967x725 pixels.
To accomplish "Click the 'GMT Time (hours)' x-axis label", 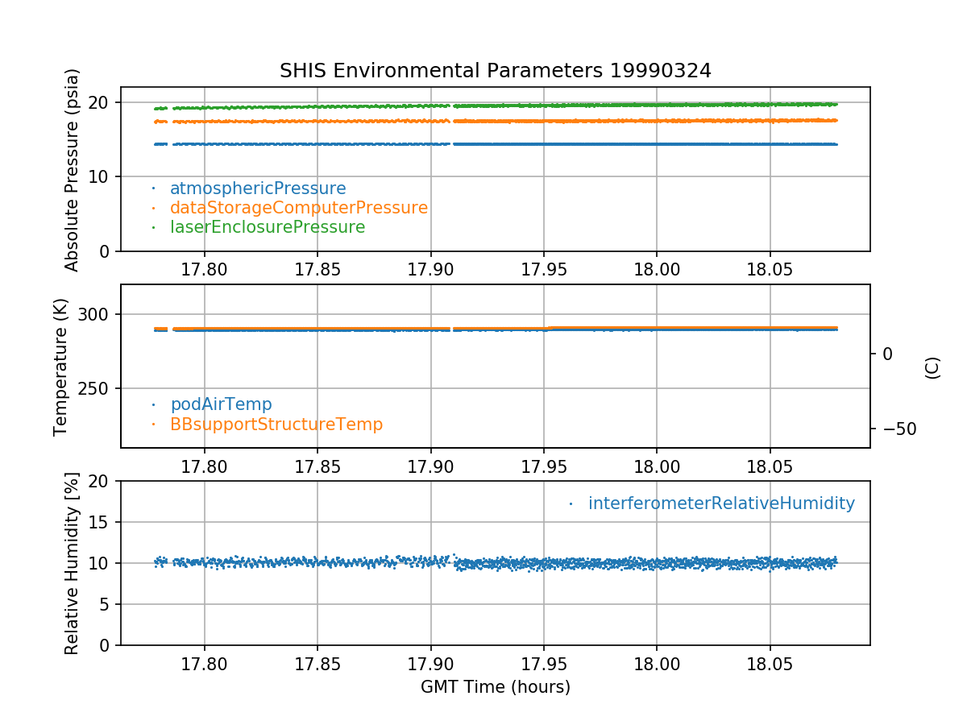I will tap(495, 687).
